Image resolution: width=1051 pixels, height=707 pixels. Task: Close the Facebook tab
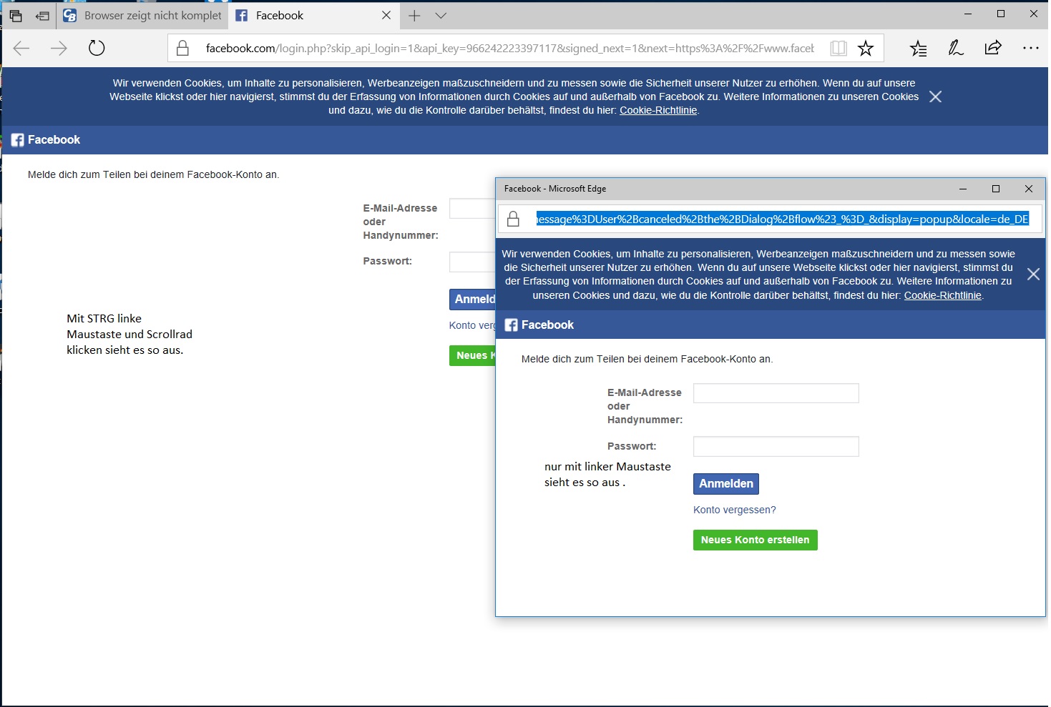[x=386, y=15]
